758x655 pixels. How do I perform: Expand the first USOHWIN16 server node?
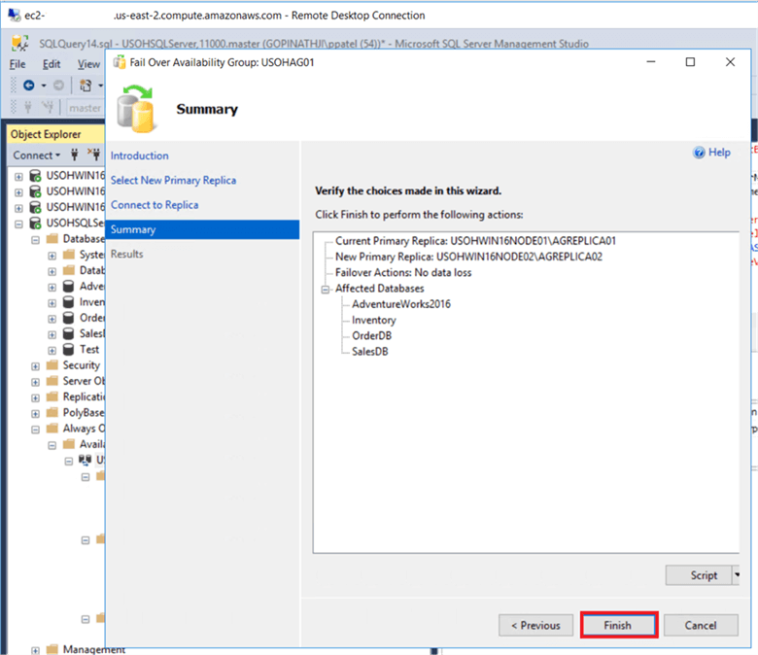click(18, 177)
